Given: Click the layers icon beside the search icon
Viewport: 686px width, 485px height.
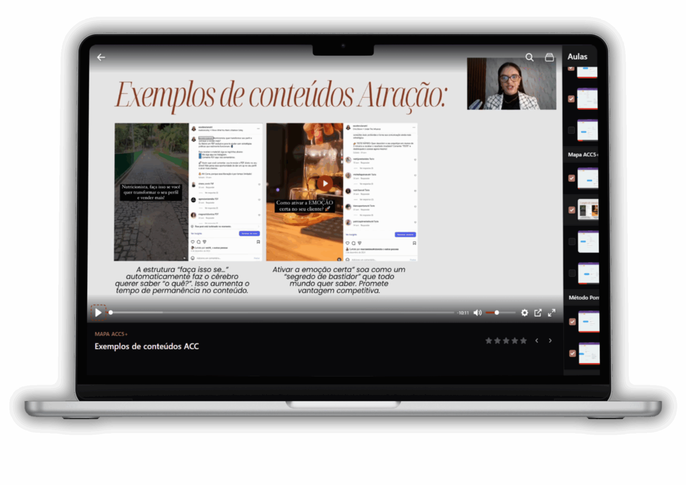Looking at the screenshot, I should point(549,57).
